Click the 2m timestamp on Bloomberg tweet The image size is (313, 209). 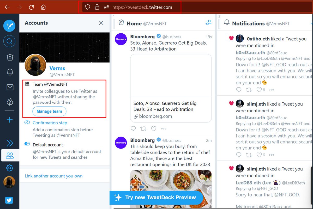click(209, 140)
